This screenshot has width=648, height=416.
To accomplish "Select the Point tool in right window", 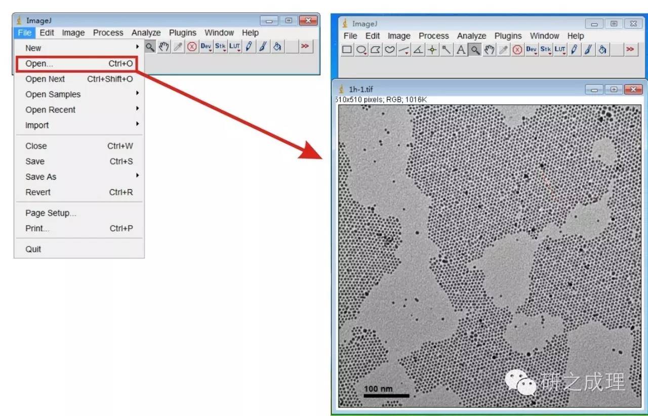I will [x=432, y=49].
